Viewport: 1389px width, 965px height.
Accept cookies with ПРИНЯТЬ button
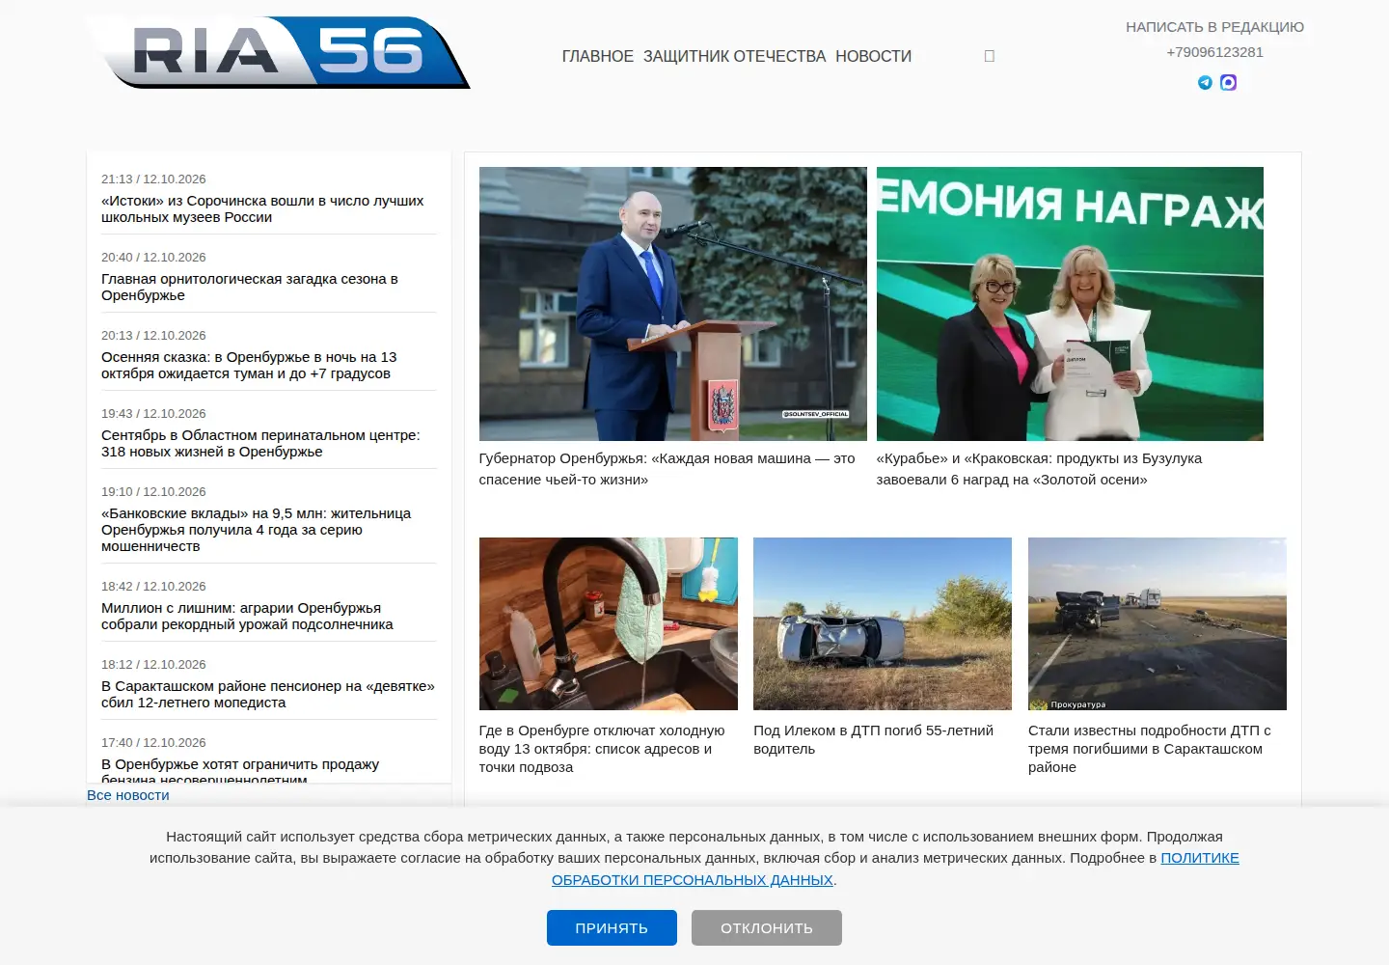(x=612, y=928)
